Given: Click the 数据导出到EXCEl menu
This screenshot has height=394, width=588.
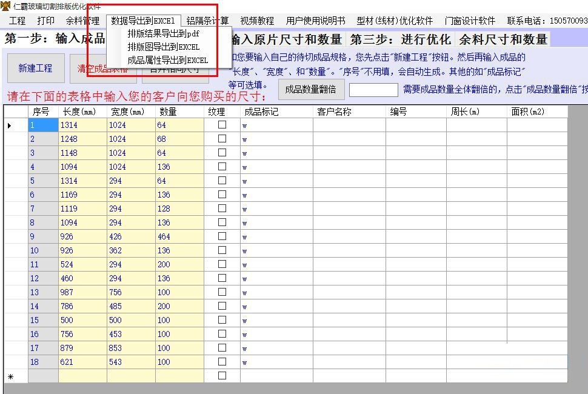Looking at the screenshot, I should point(143,21).
